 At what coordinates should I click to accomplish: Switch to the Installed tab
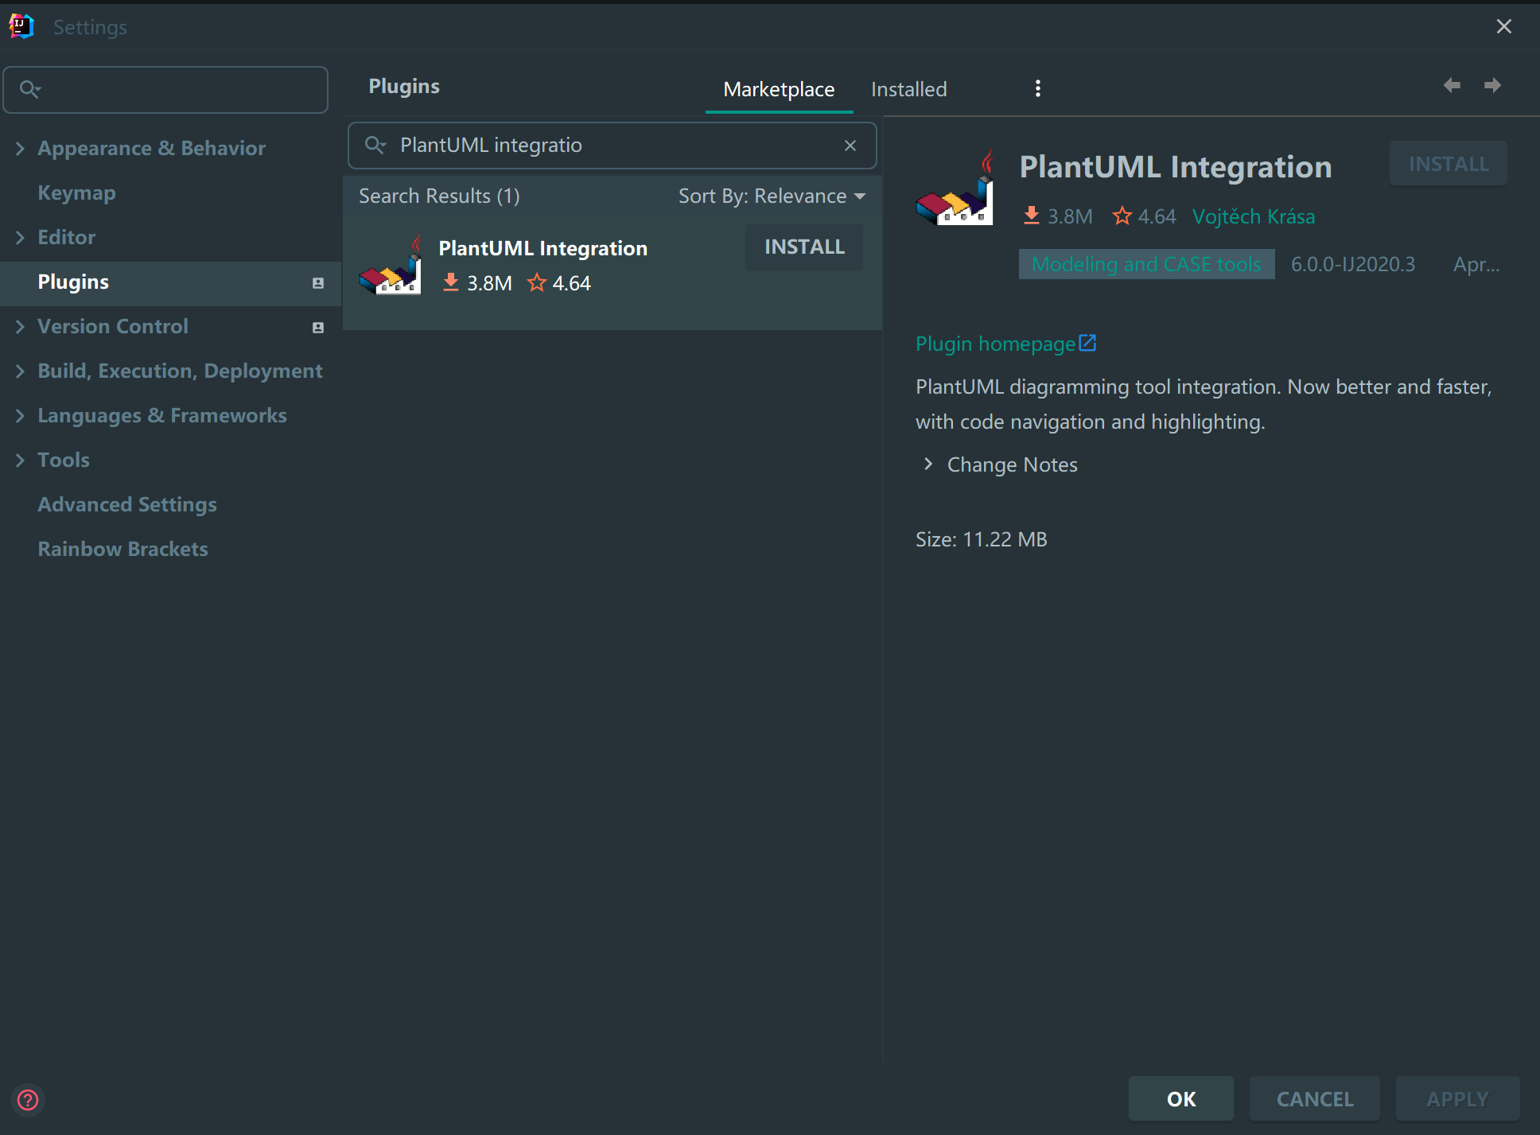908,89
